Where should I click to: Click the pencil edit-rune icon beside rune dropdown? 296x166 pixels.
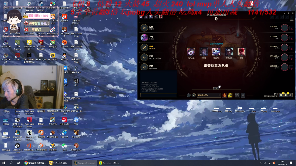coord(194,96)
